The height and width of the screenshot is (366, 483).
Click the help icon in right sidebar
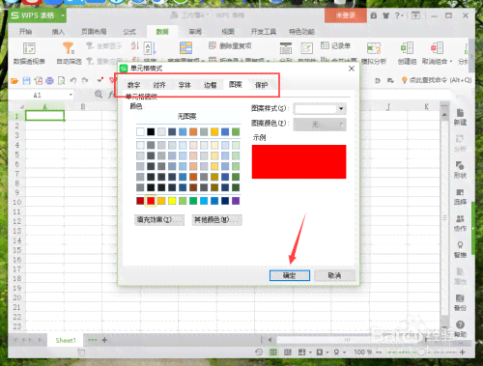(x=460, y=324)
